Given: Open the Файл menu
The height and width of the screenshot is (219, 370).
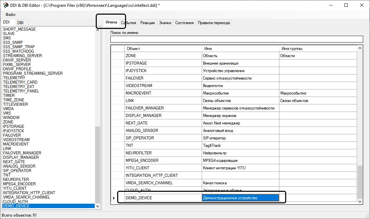Looking at the screenshot, I should click(10, 15).
